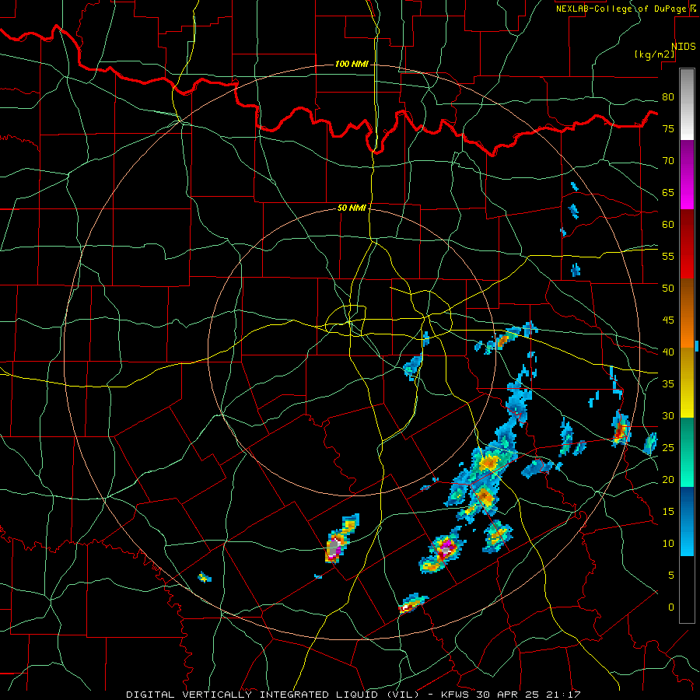Click the 100 NMI range ring label
The image size is (700, 700).
tap(352, 65)
